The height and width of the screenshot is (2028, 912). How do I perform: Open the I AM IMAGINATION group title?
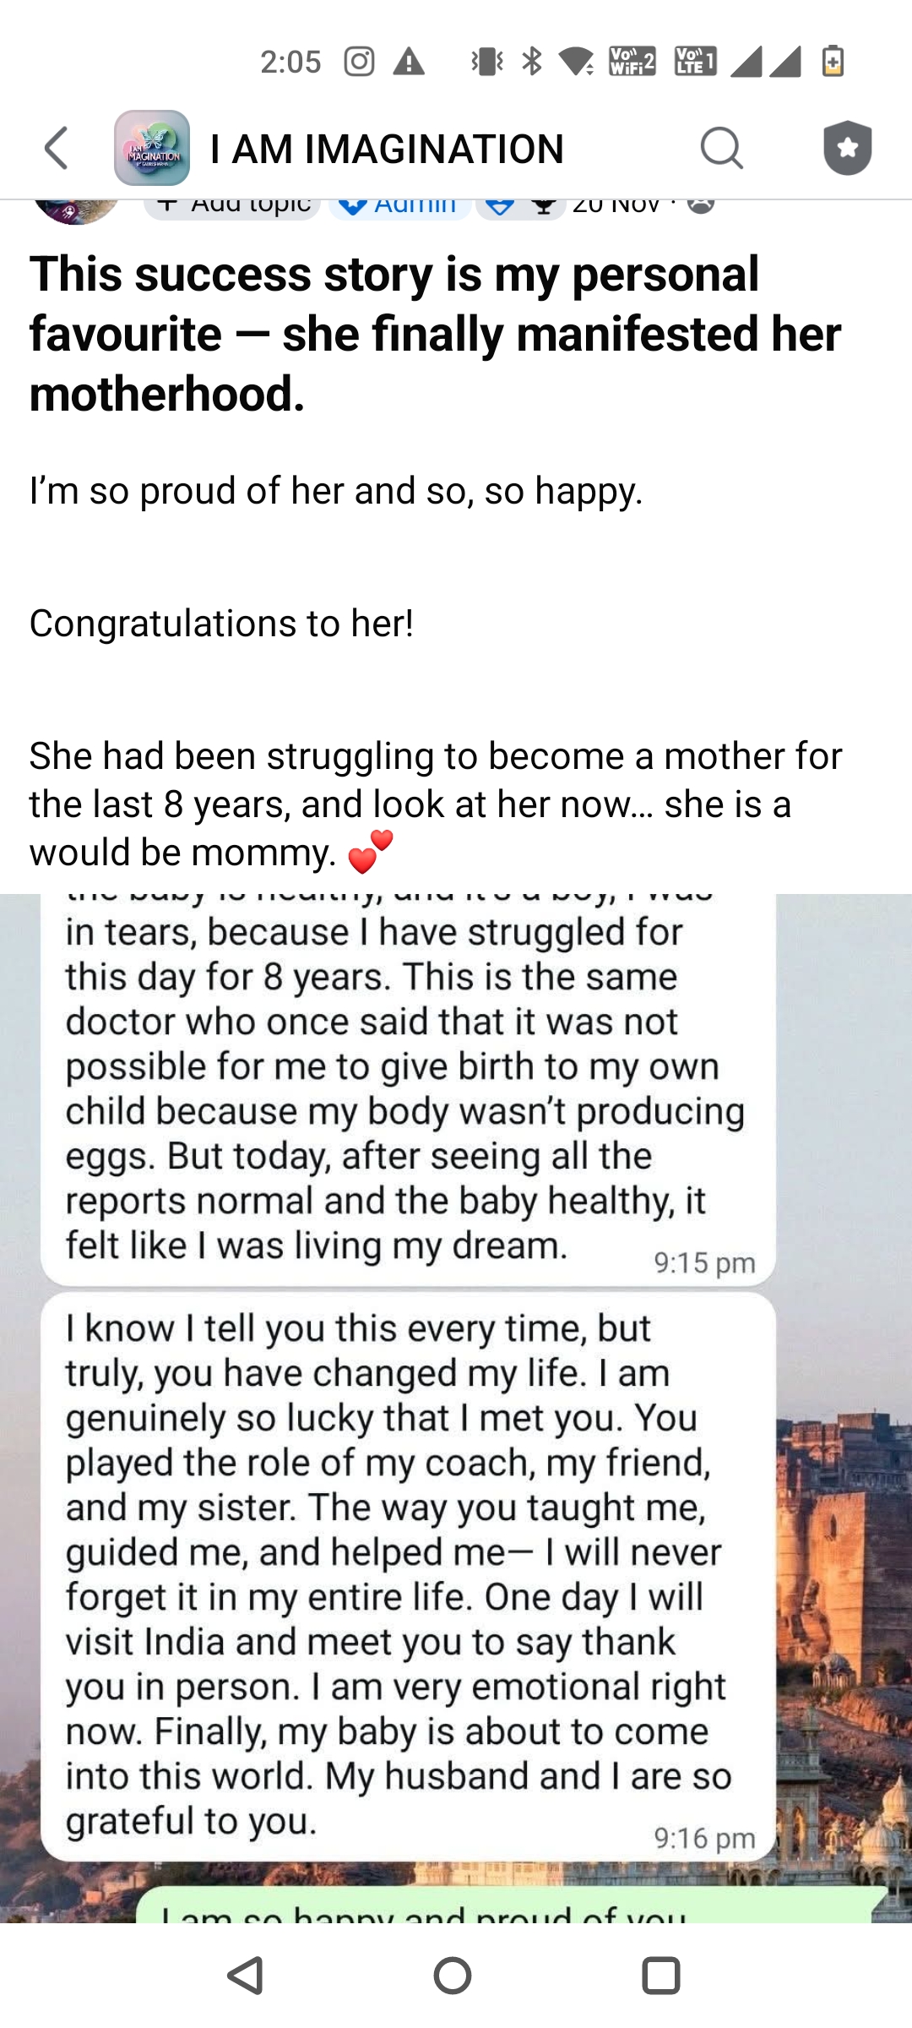tap(387, 150)
